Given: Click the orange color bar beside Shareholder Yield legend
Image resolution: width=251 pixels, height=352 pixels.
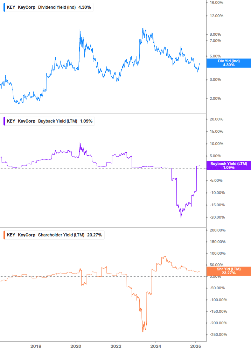Looking at the screenshot, I should [4, 235].
